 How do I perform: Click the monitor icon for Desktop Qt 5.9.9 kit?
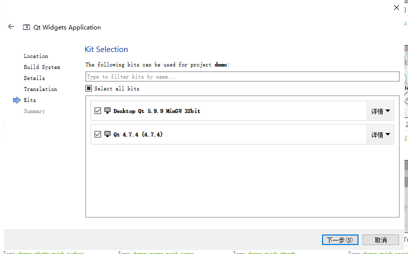[x=107, y=110]
